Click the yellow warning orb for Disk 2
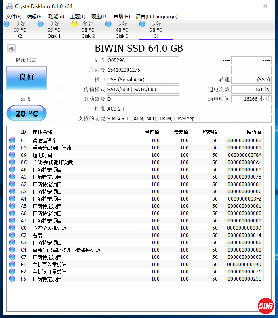This screenshot has width=278, height=318. pos(74,24)
